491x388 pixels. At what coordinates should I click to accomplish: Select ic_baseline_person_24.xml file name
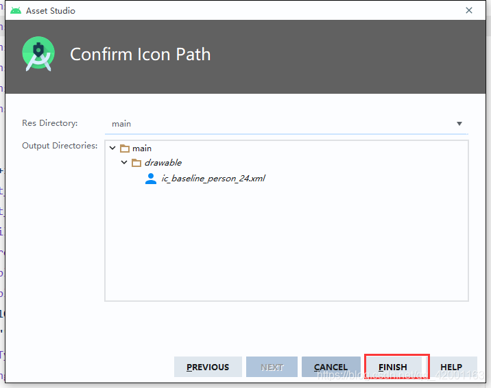pos(213,179)
